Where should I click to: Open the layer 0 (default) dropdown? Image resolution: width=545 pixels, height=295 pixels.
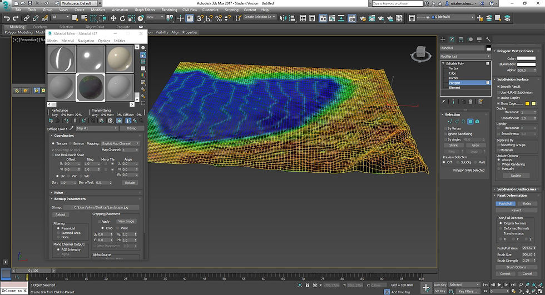453,17
